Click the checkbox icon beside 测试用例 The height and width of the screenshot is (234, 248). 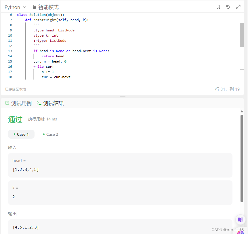[7, 103]
